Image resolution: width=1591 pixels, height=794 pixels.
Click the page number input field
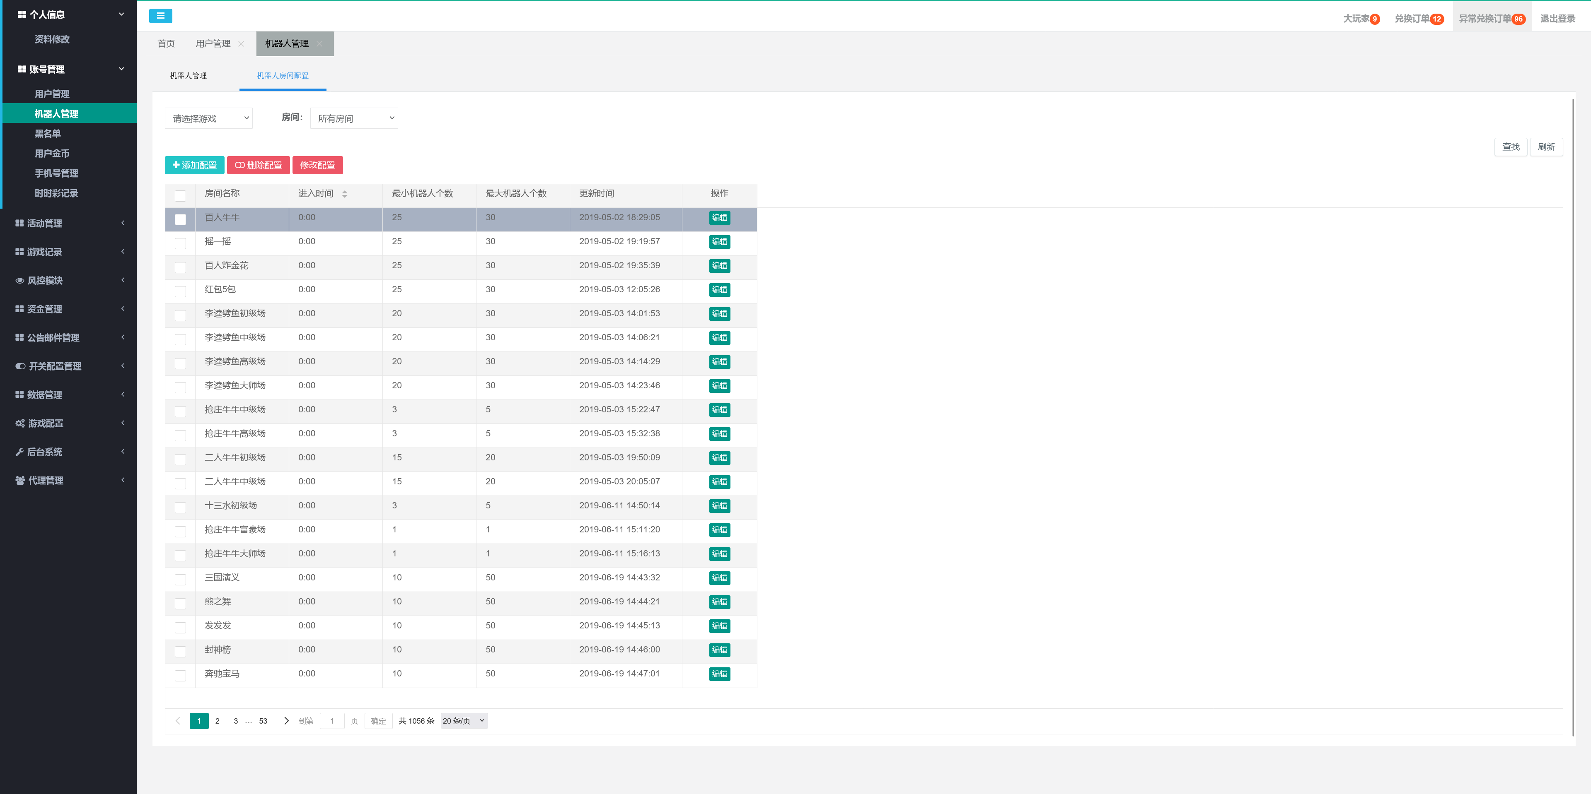pos(331,721)
